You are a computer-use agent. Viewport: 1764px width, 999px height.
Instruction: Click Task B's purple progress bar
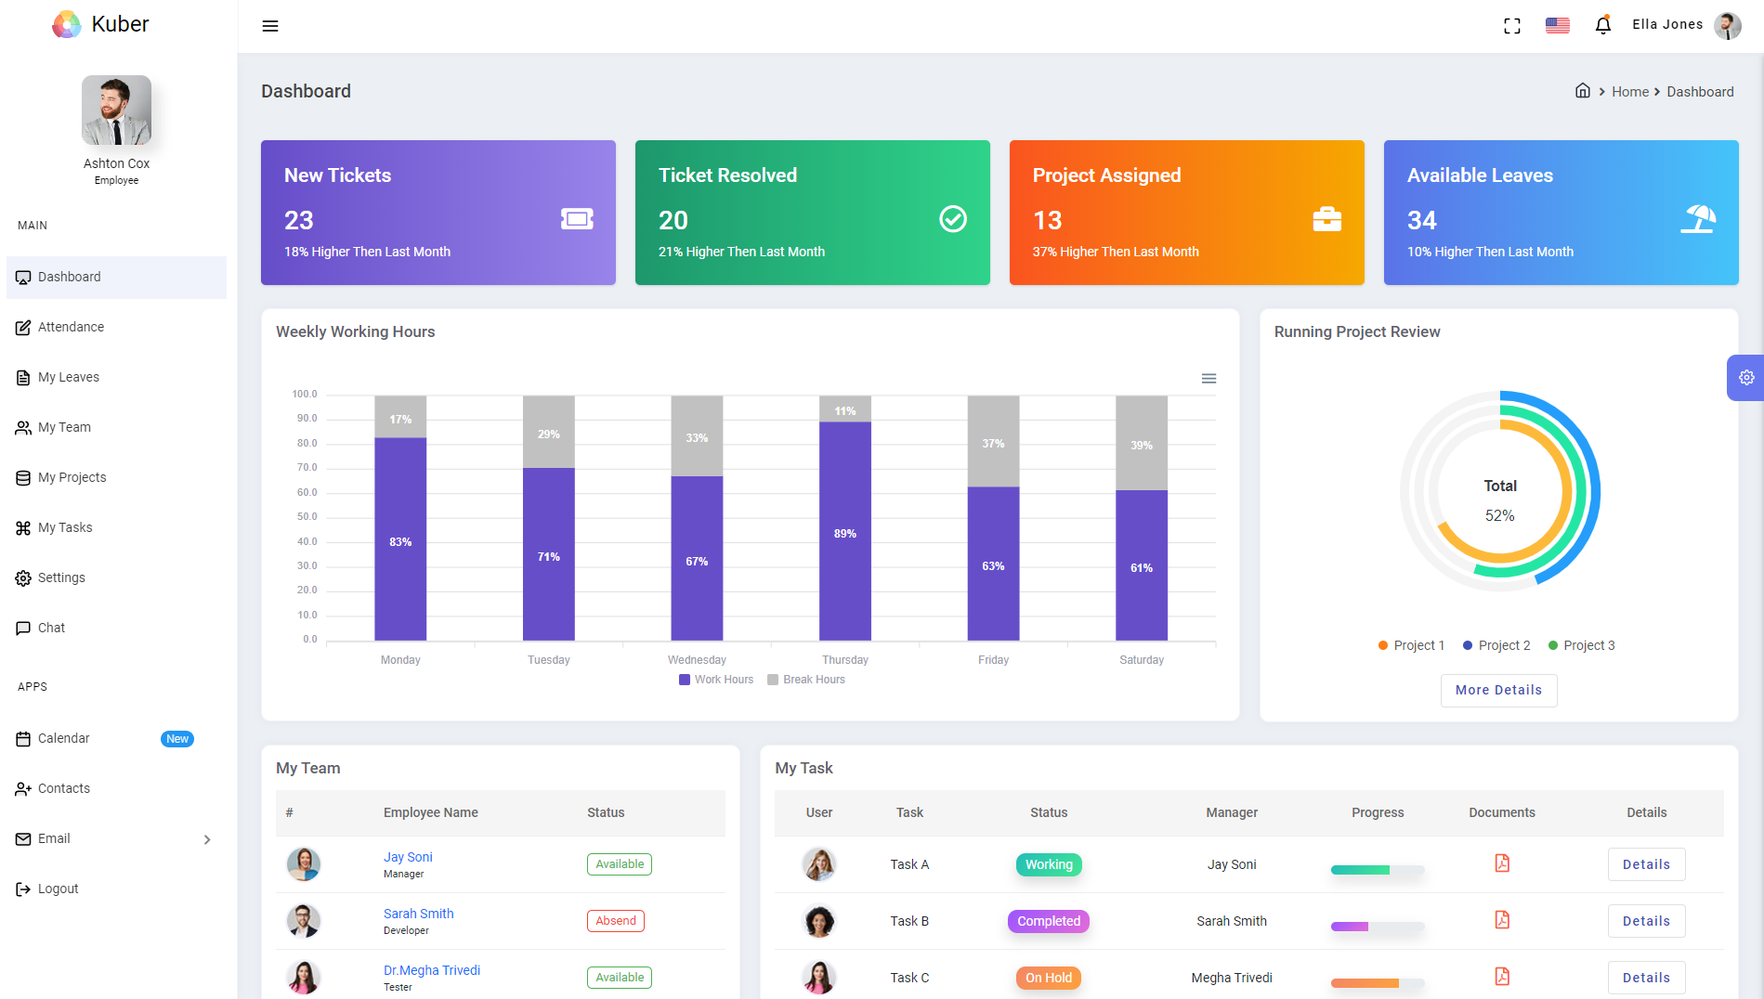(1349, 927)
